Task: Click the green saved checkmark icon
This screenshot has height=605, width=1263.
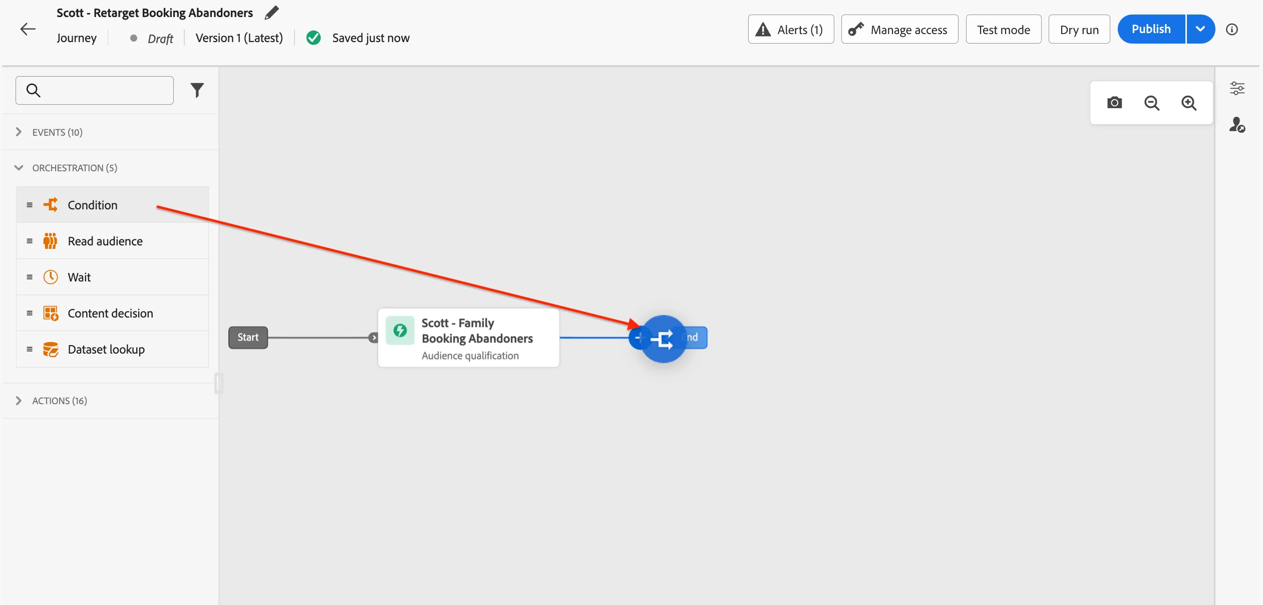Action: [x=313, y=38]
